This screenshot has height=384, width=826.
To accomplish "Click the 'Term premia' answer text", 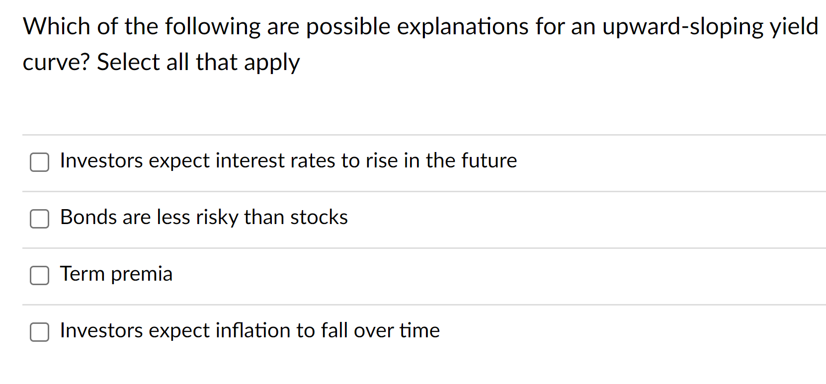I will [x=116, y=274].
